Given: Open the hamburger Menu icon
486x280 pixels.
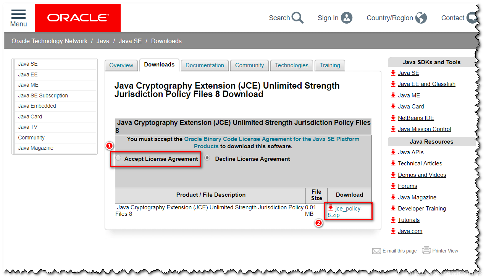Looking at the screenshot, I should click(18, 15).
